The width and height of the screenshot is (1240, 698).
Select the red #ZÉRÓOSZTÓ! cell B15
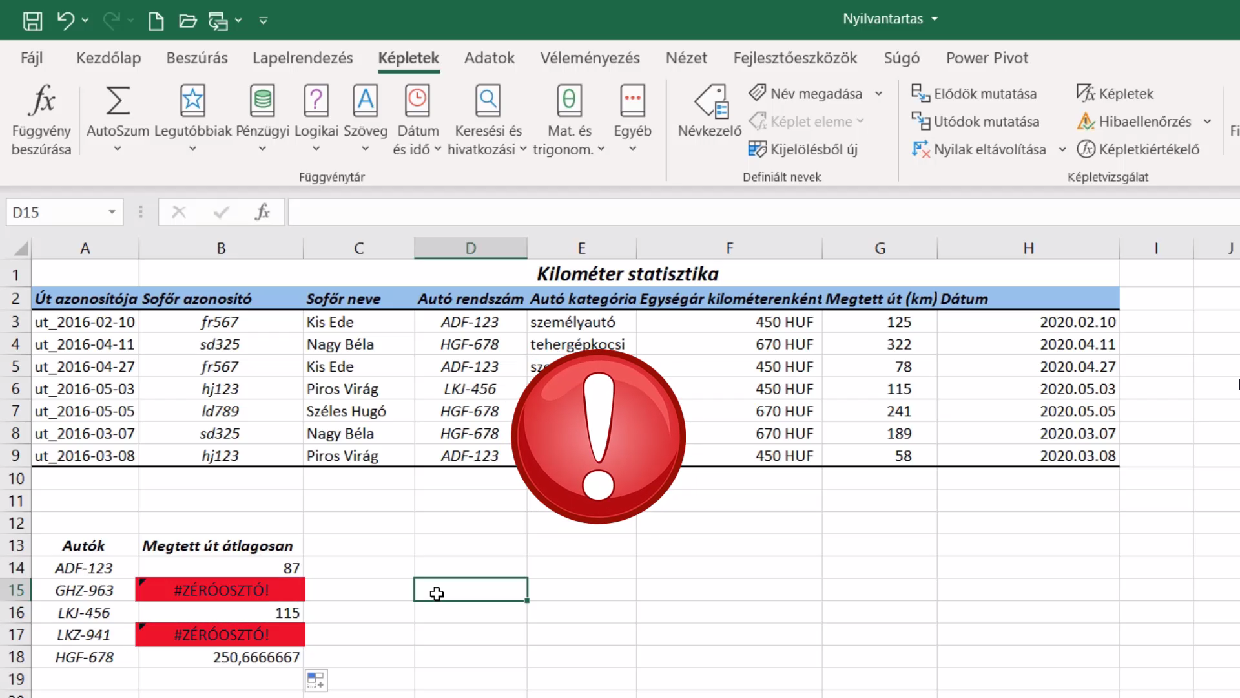[221, 590]
